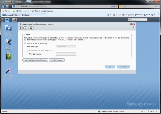161x114 pixels.
Task: Click the browser back arrow
Action: [3, 6]
